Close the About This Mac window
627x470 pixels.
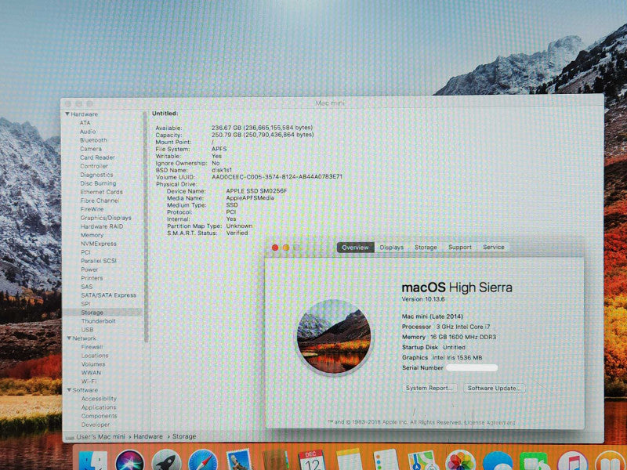(275, 248)
